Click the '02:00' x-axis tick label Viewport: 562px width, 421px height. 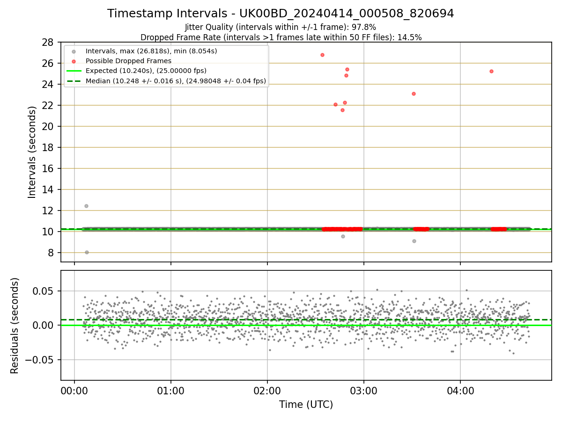[267, 391]
